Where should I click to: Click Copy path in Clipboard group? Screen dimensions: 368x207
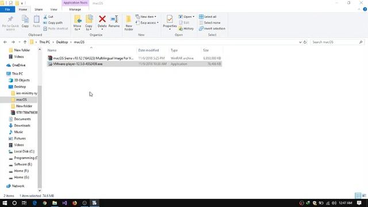click(53, 23)
